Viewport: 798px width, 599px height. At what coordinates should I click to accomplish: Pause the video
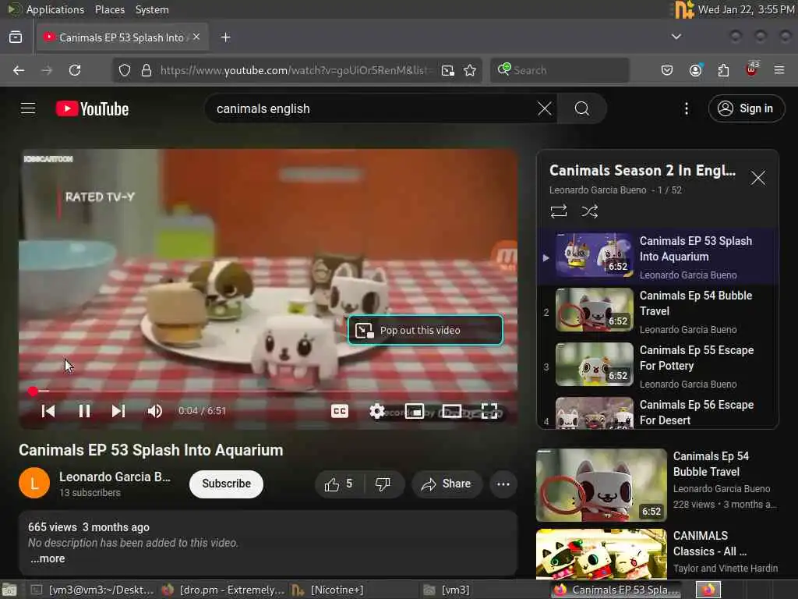click(84, 411)
